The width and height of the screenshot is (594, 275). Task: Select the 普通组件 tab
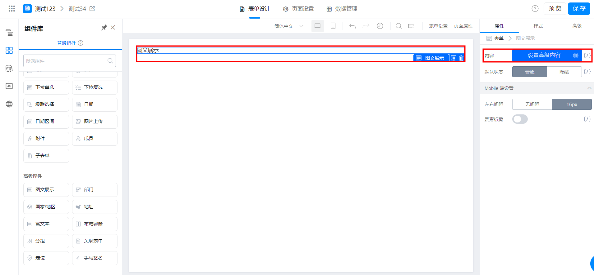(x=67, y=43)
